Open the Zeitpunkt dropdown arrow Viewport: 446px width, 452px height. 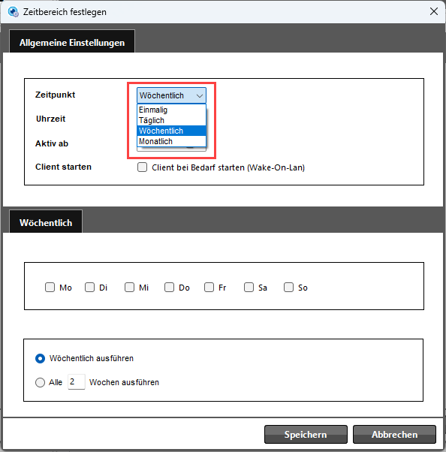[200, 95]
